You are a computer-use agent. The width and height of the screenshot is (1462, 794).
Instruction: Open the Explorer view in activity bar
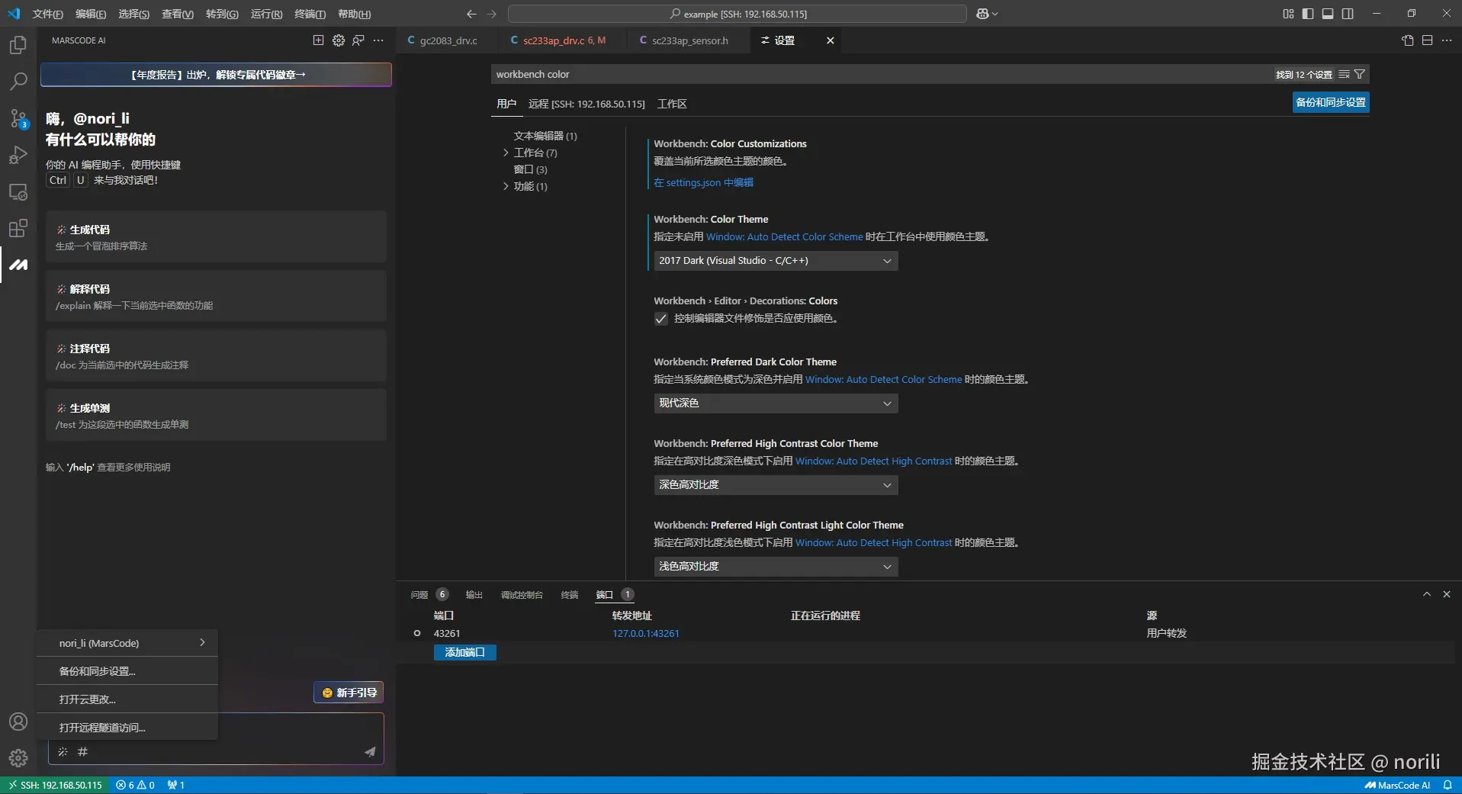coord(18,45)
